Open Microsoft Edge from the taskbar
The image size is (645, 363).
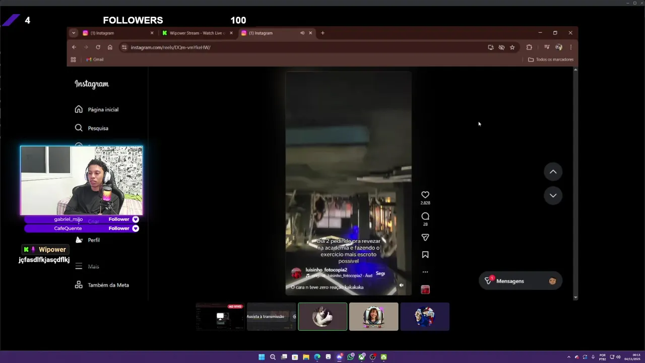coord(317,357)
